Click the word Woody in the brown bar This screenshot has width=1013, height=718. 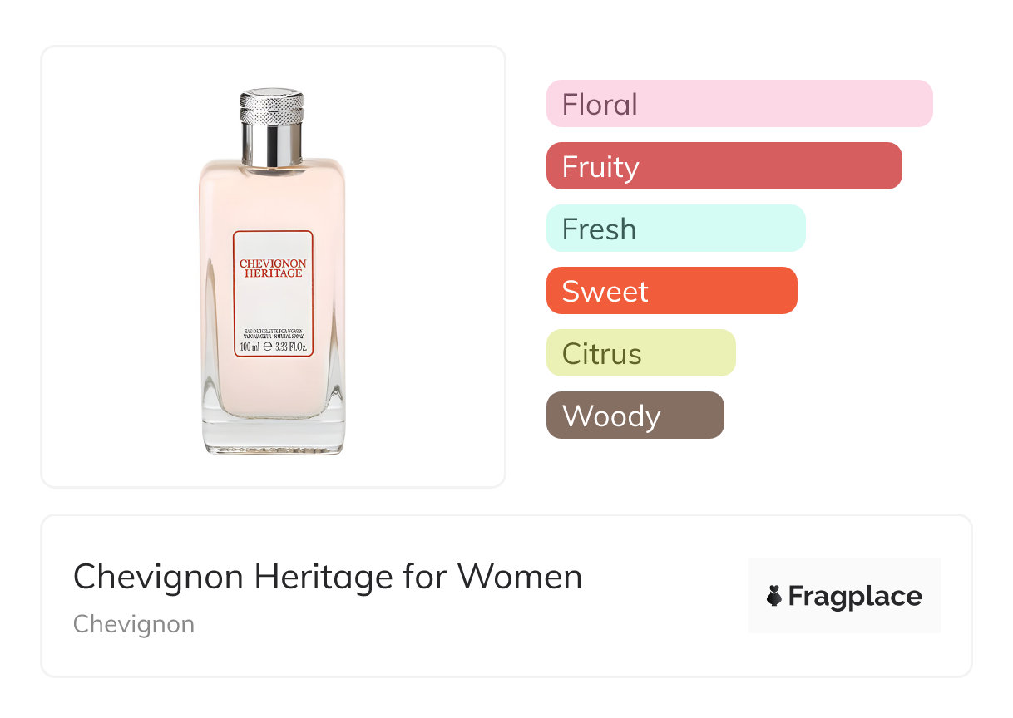tap(611, 416)
